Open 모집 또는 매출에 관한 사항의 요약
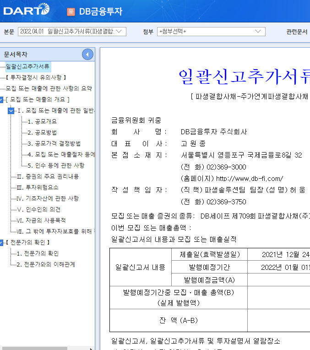Image resolution: width=310 pixels, height=350 pixels. [x=49, y=88]
